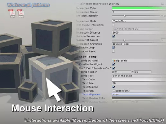The image size is (166, 124).
Task: Click the Interaction Mode label
Action: 86,21
